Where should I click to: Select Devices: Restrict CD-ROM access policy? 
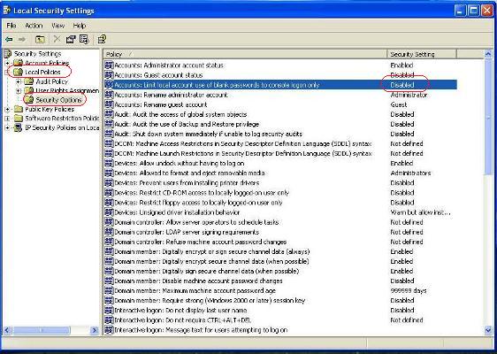pyautogui.click(x=280, y=193)
